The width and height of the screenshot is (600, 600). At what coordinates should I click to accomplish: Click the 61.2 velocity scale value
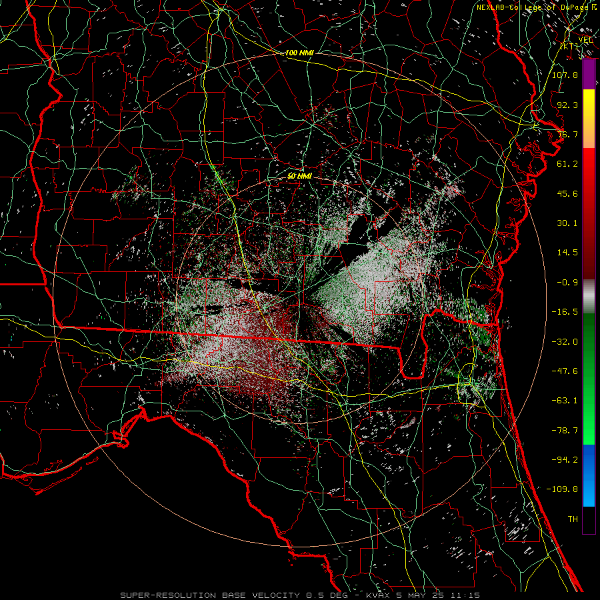point(567,164)
